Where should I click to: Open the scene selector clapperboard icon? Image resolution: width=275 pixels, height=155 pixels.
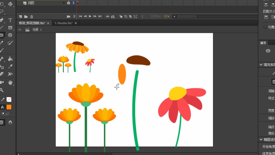point(27,30)
